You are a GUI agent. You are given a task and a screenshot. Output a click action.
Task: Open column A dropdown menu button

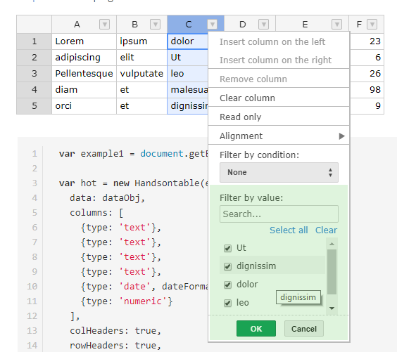click(104, 25)
